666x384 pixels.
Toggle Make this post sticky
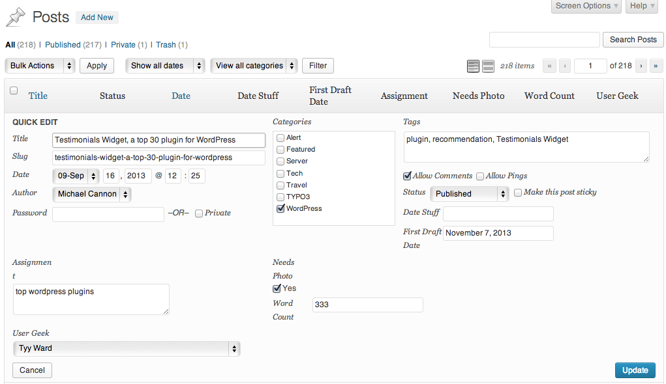click(x=518, y=193)
